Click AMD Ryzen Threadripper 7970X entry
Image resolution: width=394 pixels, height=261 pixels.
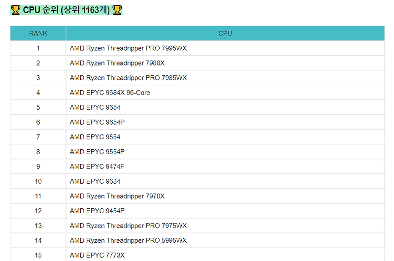[117, 196]
